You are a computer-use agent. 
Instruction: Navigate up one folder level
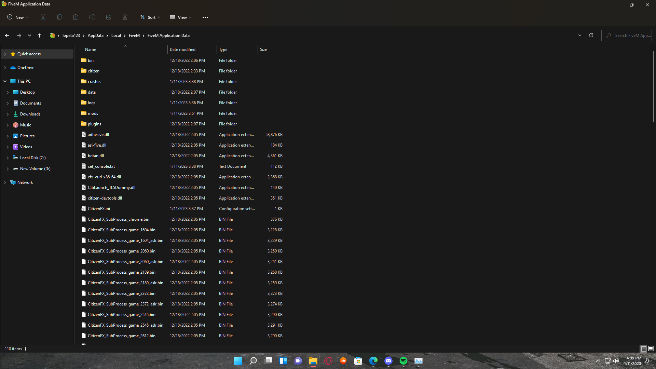[40, 36]
